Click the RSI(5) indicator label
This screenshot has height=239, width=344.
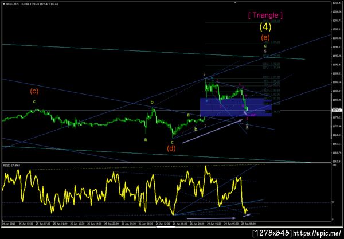11,165
